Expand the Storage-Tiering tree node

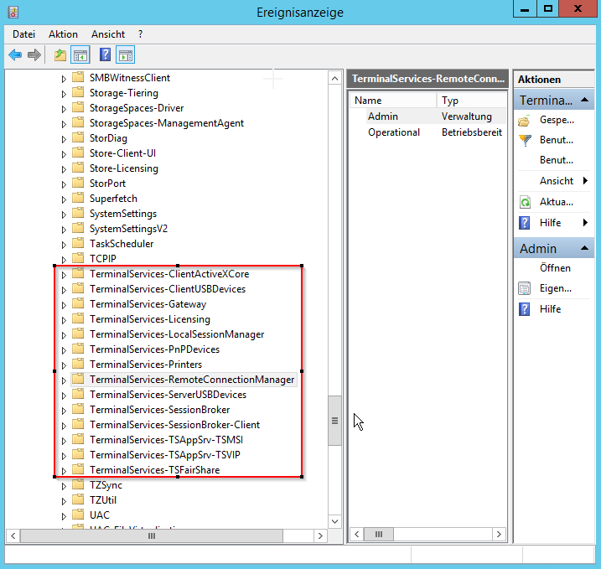pyautogui.click(x=64, y=94)
